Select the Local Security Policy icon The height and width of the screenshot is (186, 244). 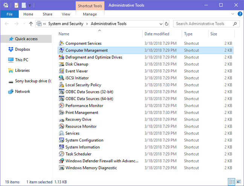61,85
